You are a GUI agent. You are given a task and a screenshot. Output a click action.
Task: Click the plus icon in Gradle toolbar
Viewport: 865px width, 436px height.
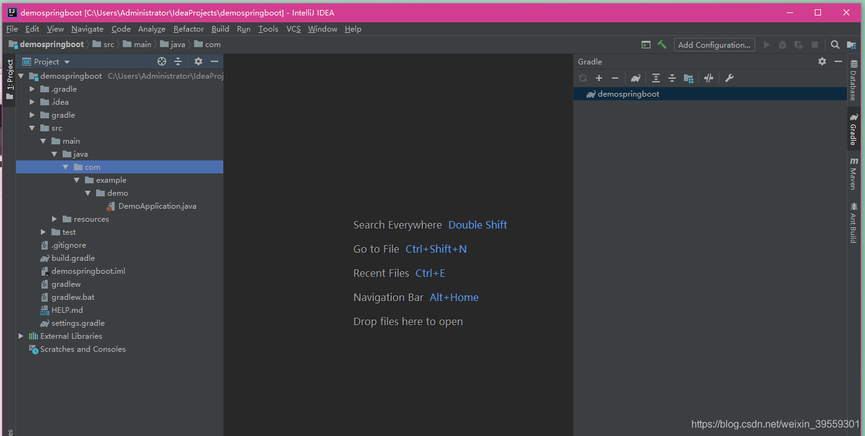click(x=599, y=78)
